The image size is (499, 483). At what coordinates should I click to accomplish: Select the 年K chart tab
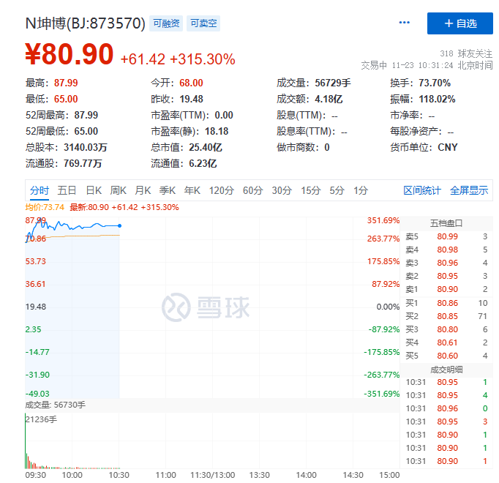(192, 190)
